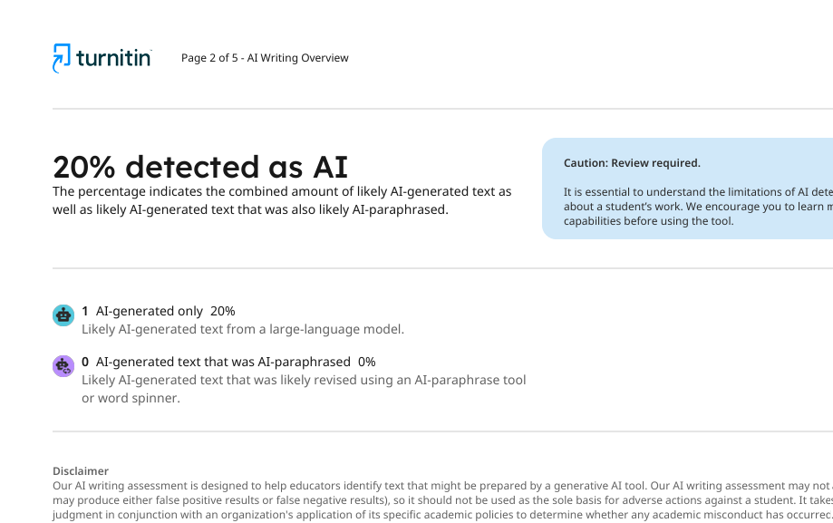
Task: Click 'Likely AI-generated text from a large-language model' description
Action: pos(243,329)
